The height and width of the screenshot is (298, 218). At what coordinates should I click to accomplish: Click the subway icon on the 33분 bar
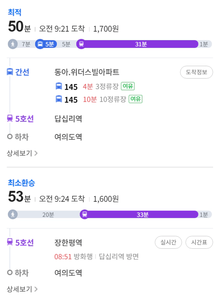click(85, 214)
